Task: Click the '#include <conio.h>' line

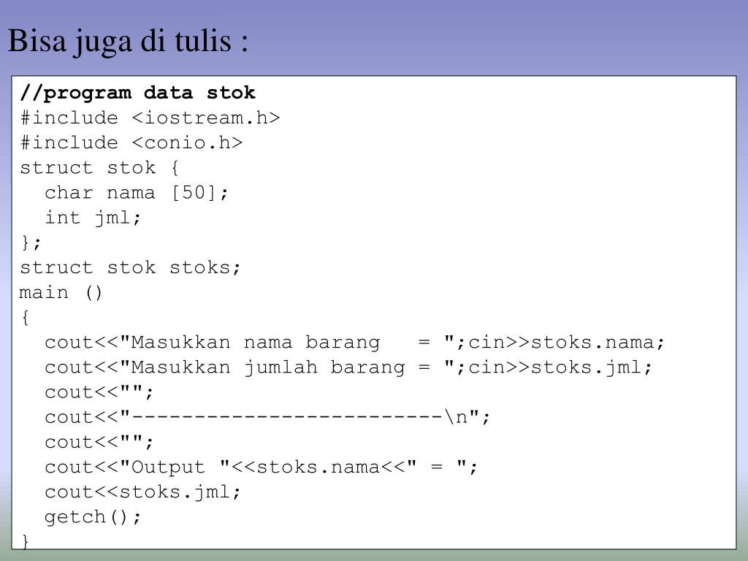Action: [x=131, y=142]
